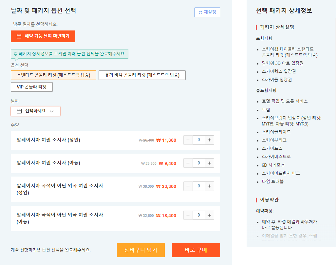Click the 이용약관 heading
The image size is (336, 265).
(x=270, y=200)
